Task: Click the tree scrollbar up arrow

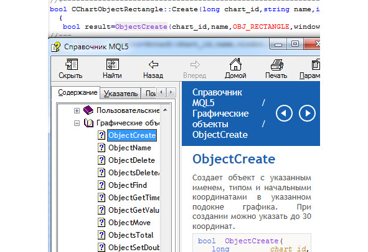Action: click(x=165, y=110)
